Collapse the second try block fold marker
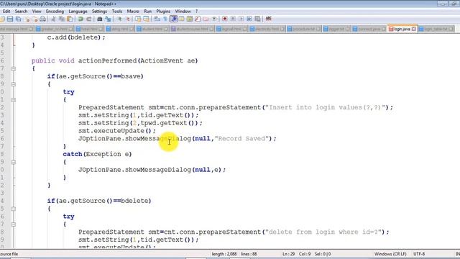460x259 pixels. coord(14,224)
